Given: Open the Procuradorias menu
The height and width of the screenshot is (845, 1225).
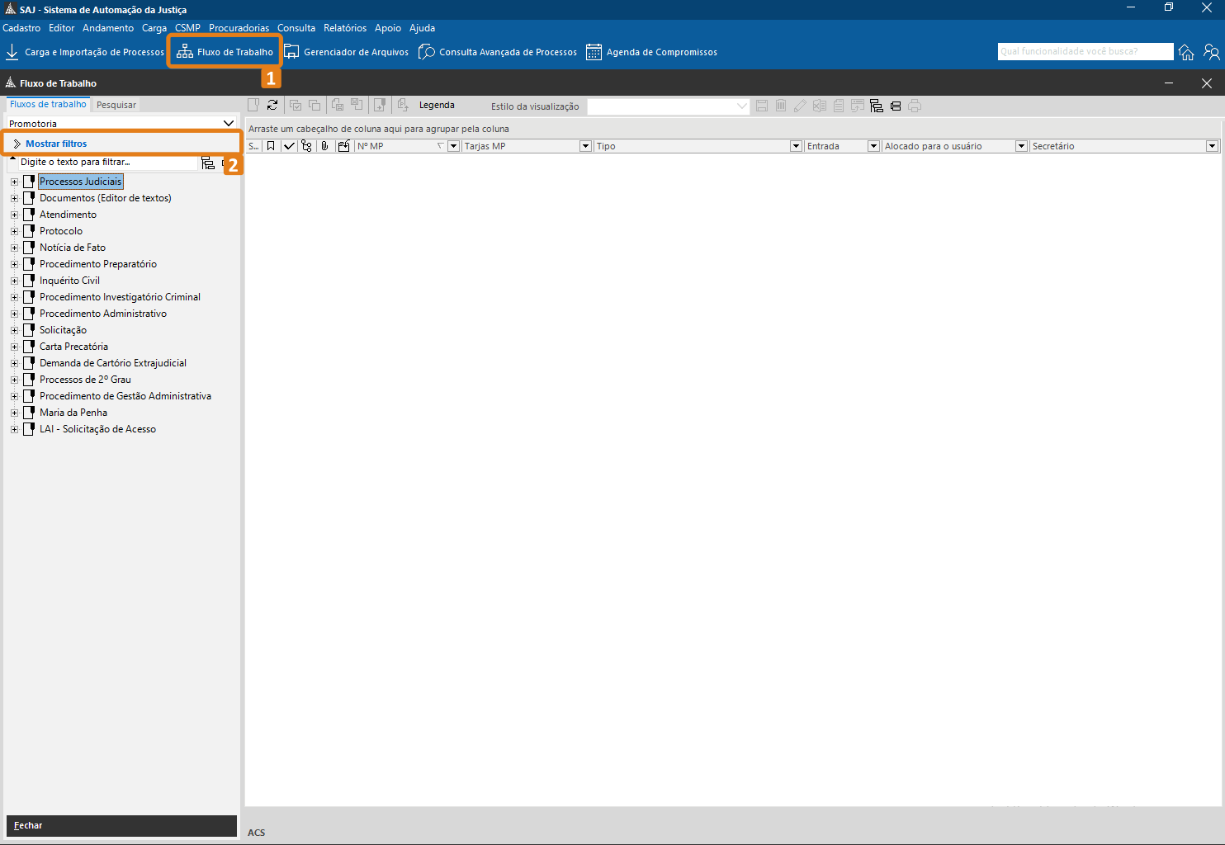Looking at the screenshot, I should (239, 28).
